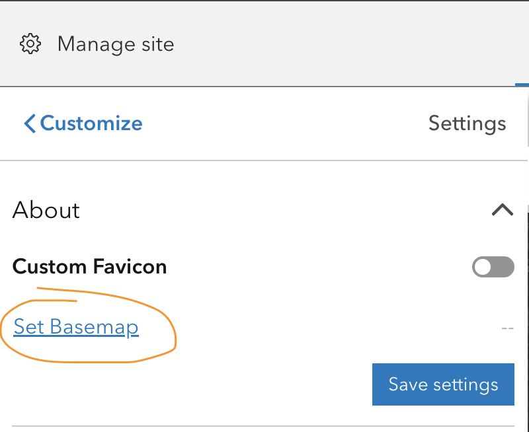Click the bold Customize back link text
529x432 pixels.
91,124
